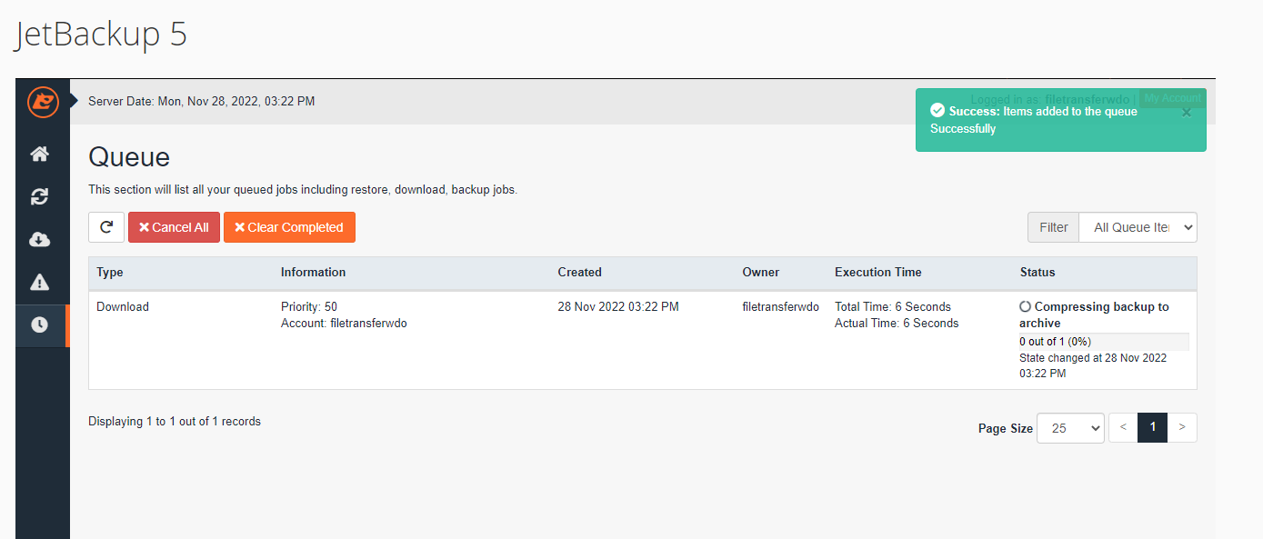Select the Download job row in queue
Image resolution: width=1263 pixels, height=539 pixels.
[x=123, y=307]
